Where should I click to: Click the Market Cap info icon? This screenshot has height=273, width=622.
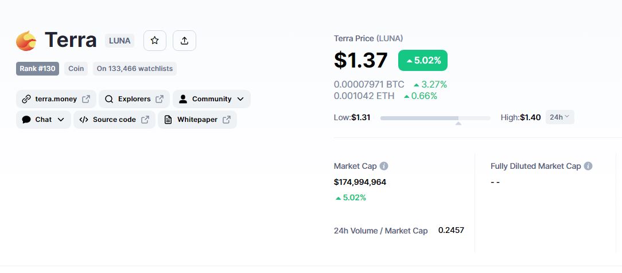click(x=384, y=166)
